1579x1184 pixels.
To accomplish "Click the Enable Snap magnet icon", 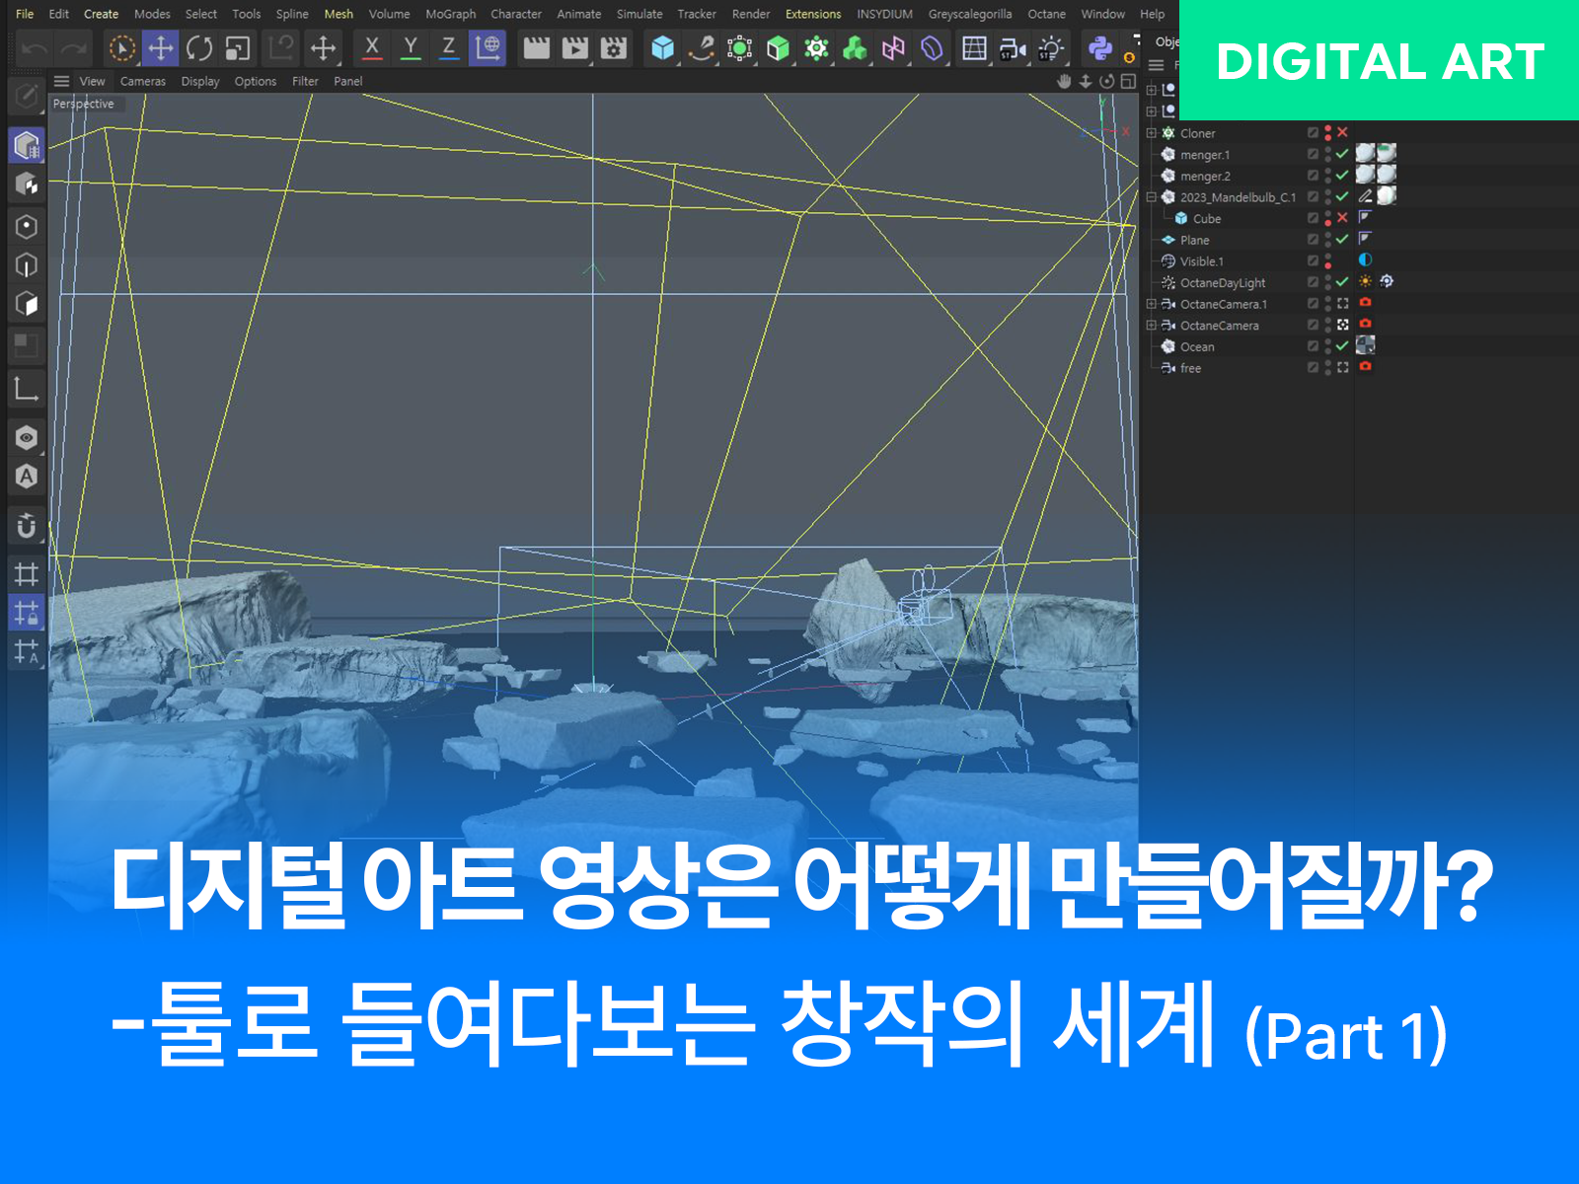I will (x=27, y=526).
